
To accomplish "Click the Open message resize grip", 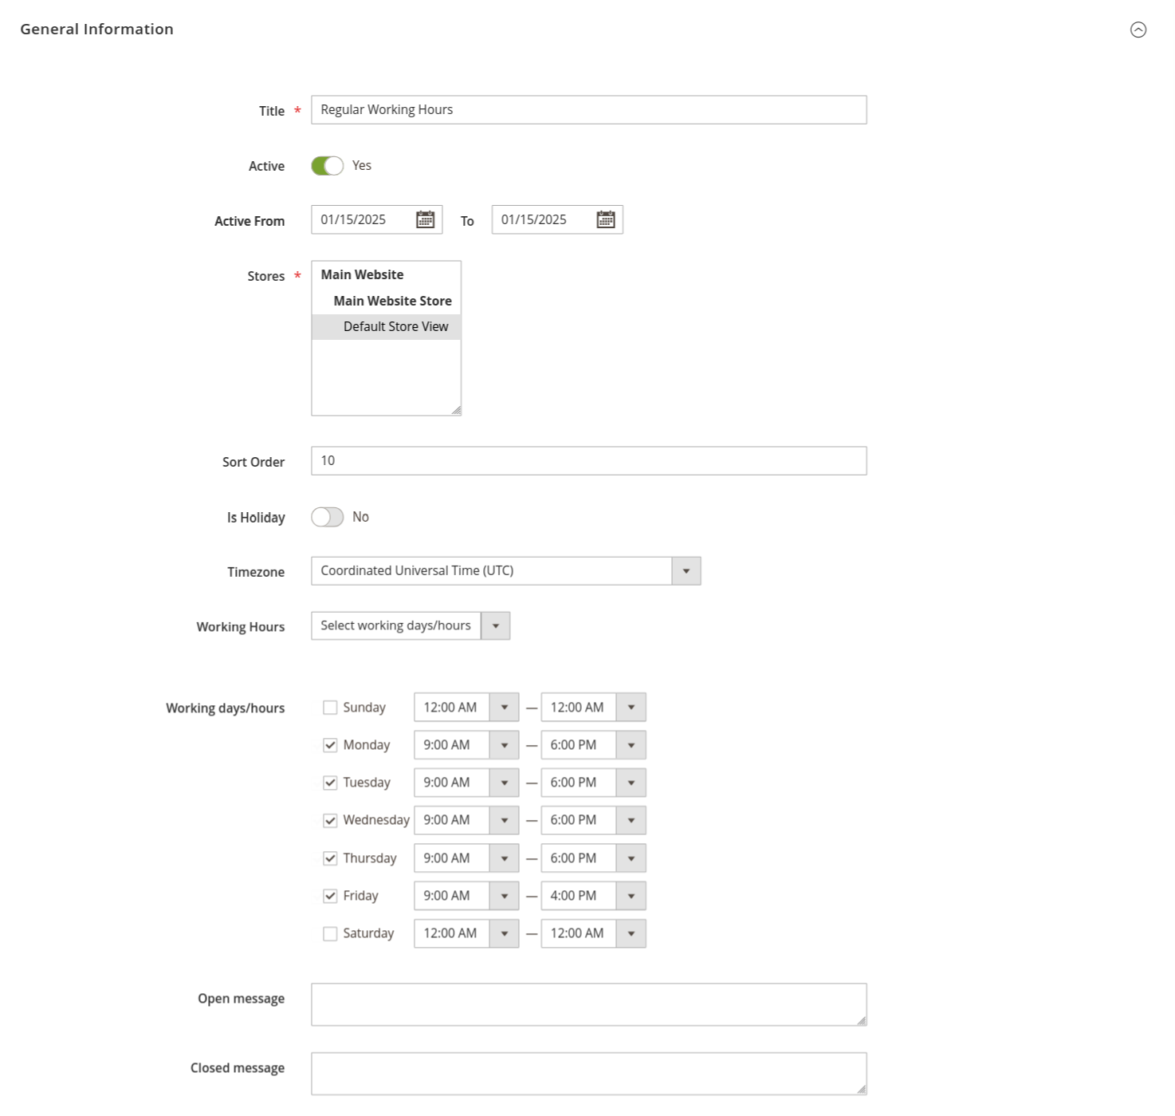I will pyautogui.click(x=861, y=1020).
